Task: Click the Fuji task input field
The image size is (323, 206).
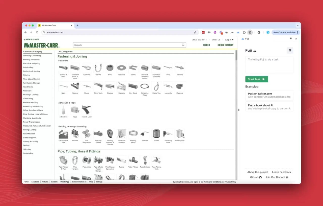Action: tap(269, 65)
